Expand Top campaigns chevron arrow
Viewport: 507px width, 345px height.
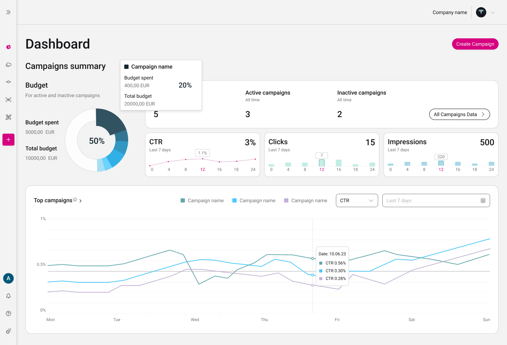click(x=81, y=201)
